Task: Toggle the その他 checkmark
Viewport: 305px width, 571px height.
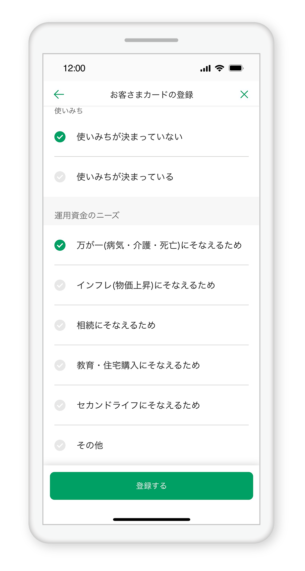Action: pyautogui.click(x=60, y=445)
